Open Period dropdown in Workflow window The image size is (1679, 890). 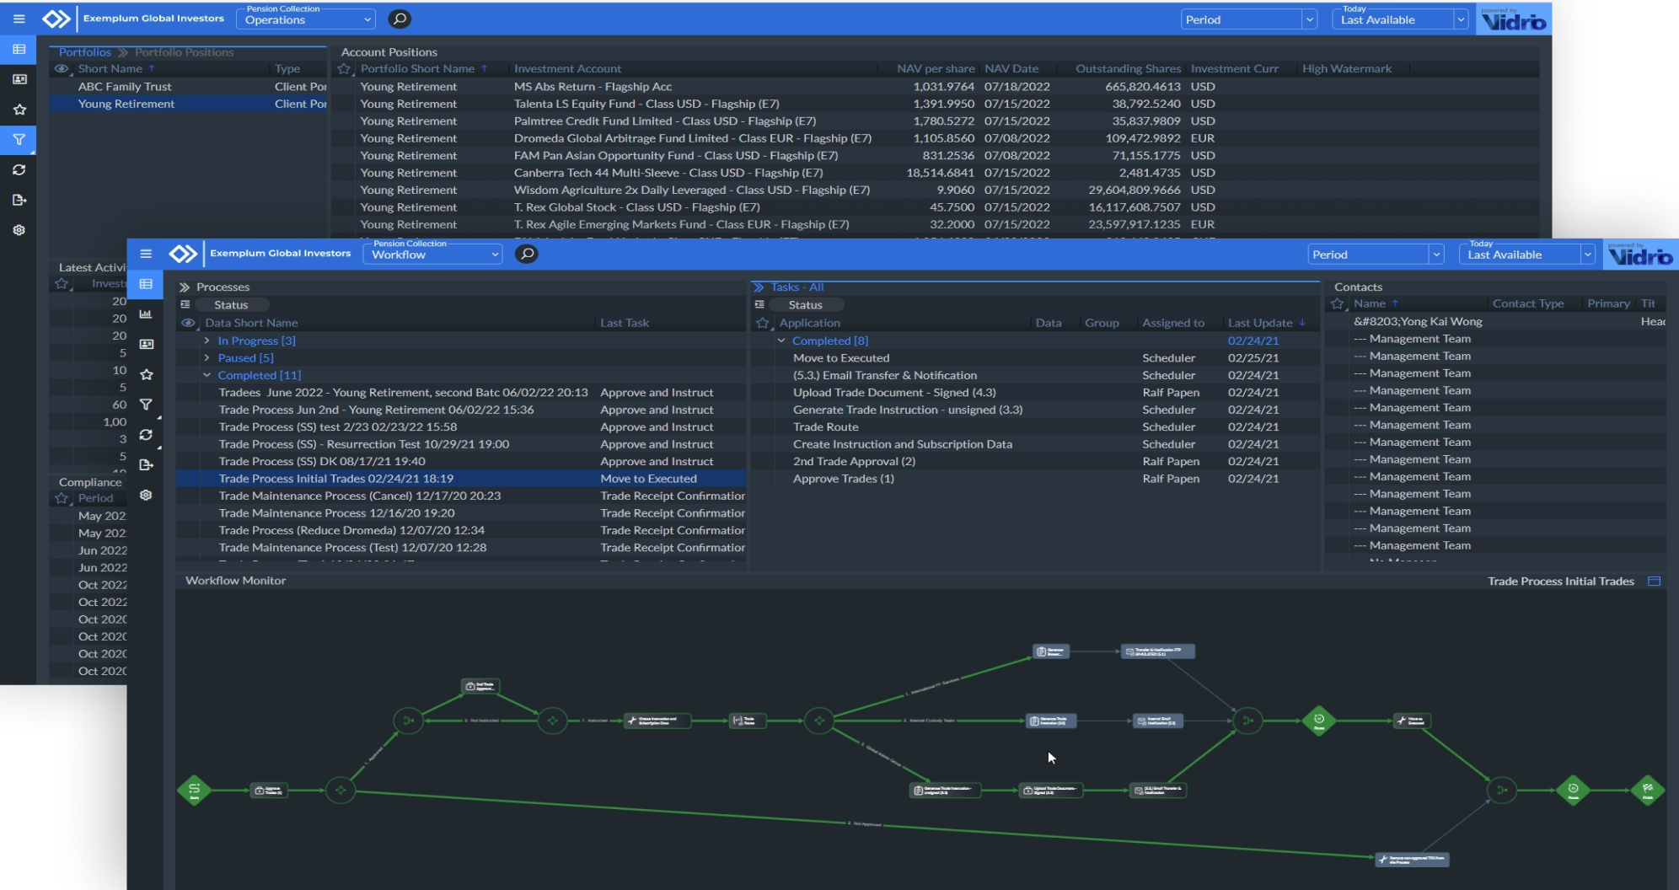(1376, 255)
